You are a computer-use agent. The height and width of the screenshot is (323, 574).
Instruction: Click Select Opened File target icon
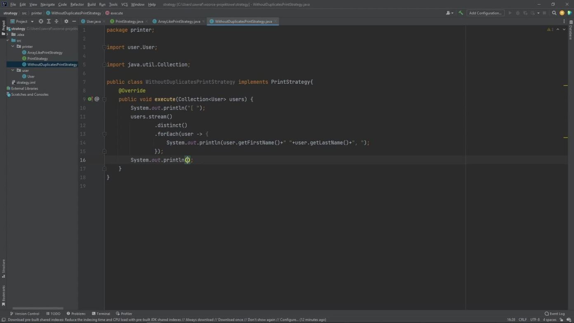[x=41, y=21]
